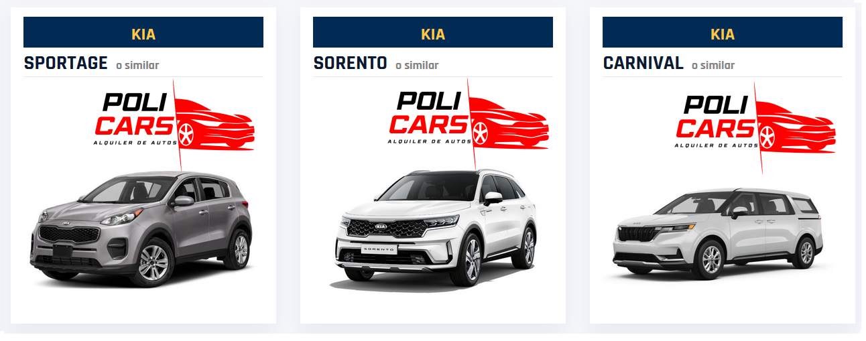Select the SPORTAGE model title

66,63
